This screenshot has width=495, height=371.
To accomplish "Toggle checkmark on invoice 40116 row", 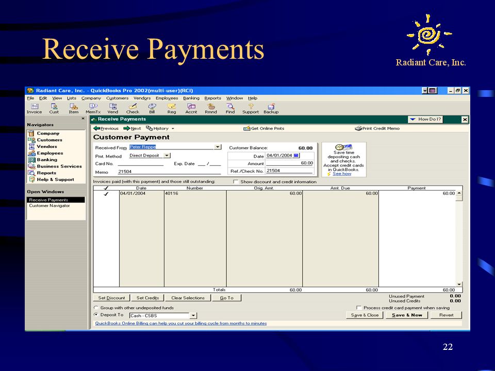I will click(x=106, y=194).
